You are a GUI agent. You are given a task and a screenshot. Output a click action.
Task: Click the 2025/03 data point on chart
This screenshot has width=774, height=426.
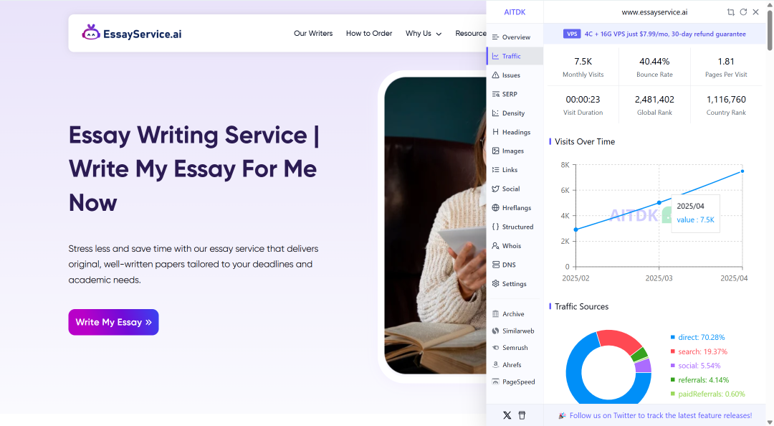coord(659,203)
